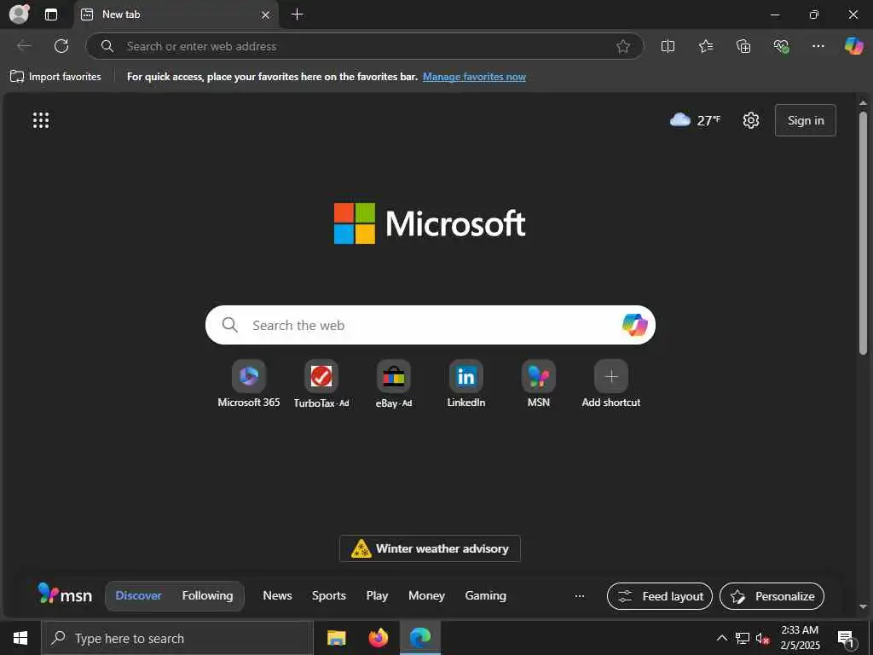The width and height of the screenshot is (873, 655).
Task: Click the msn logo
Action: click(x=65, y=594)
